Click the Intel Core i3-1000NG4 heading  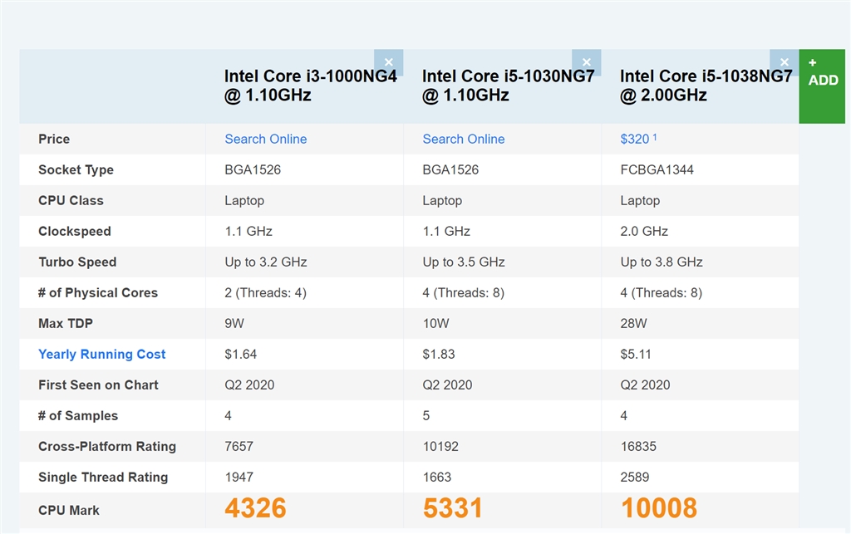pos(310,86)
